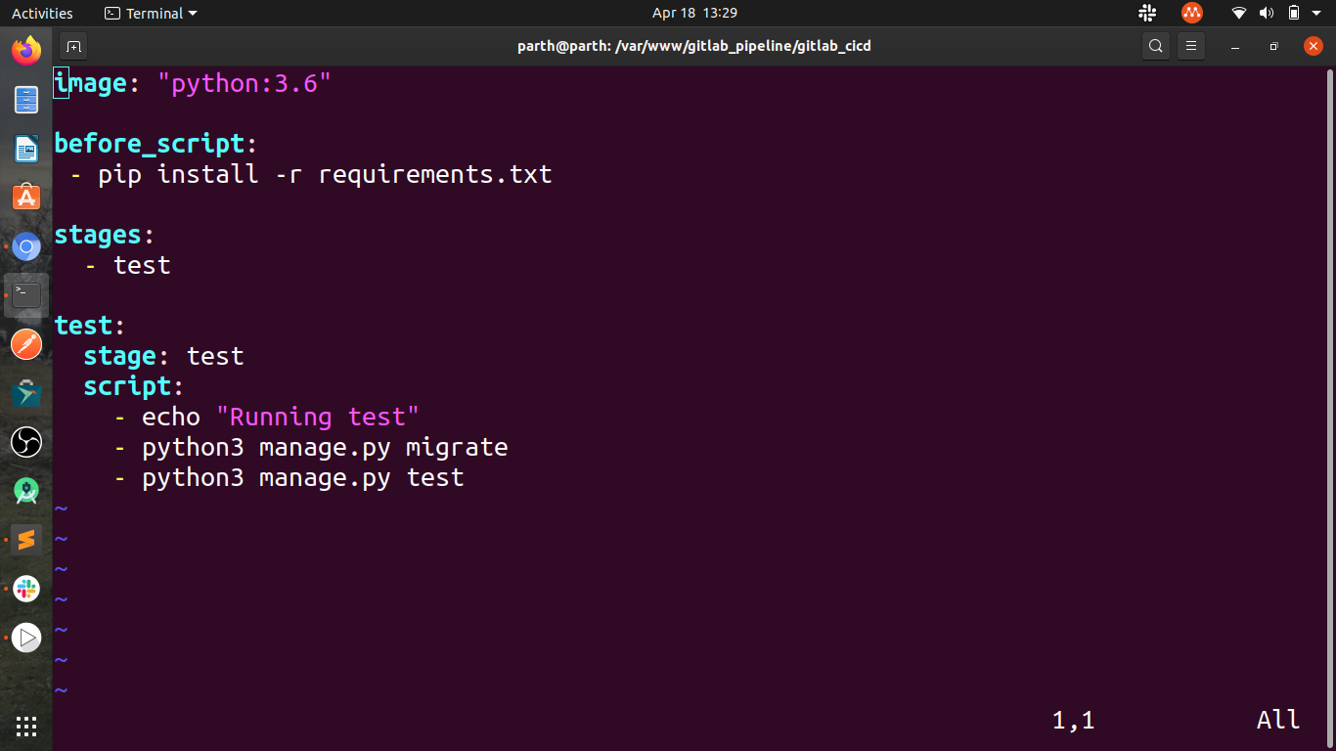The image size is (1336, 751).
Task: Open Firefox from the dock
Action: coord(26,50)
